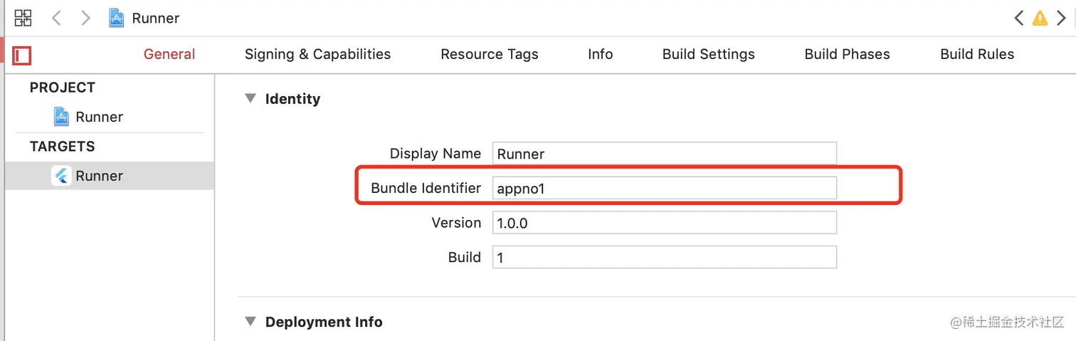1076x341 pixels.
Task: Click the yellow warning triangle icon
Action: click(x=1040, y=19)
